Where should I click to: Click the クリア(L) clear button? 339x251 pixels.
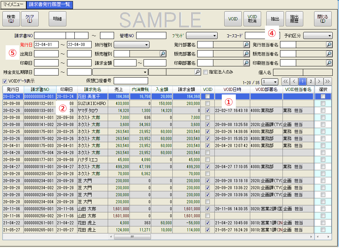click(x=30, y=19)
